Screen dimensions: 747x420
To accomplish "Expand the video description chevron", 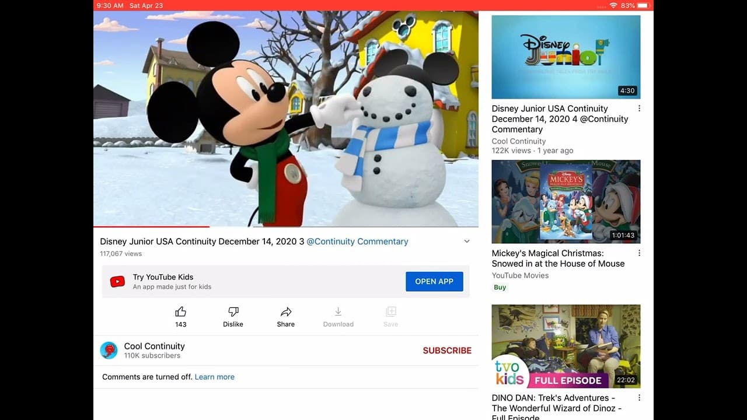I will [x=467, y=242].
